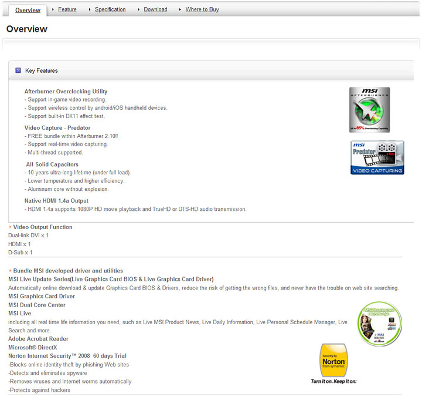
Task: Switch to the Feature tab
Action: 67,9
